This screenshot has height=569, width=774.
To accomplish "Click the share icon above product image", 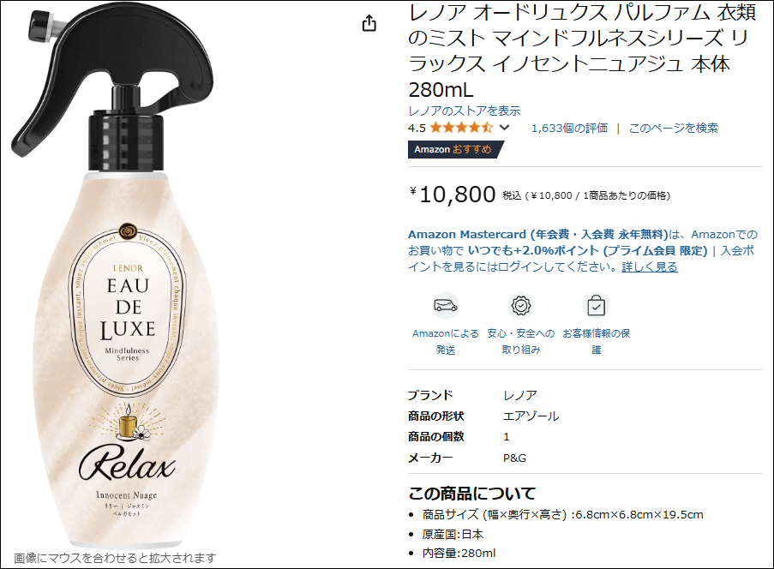I will pos(369,23).
